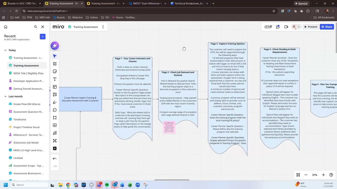This screenshot has width=337, height=189.
Task: Switch to Technical Breakdown tab
Action: click(x=189, y=3)
